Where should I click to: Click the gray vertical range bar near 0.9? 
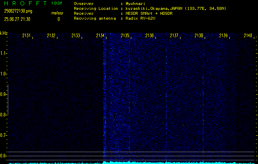tap(8, 100)
